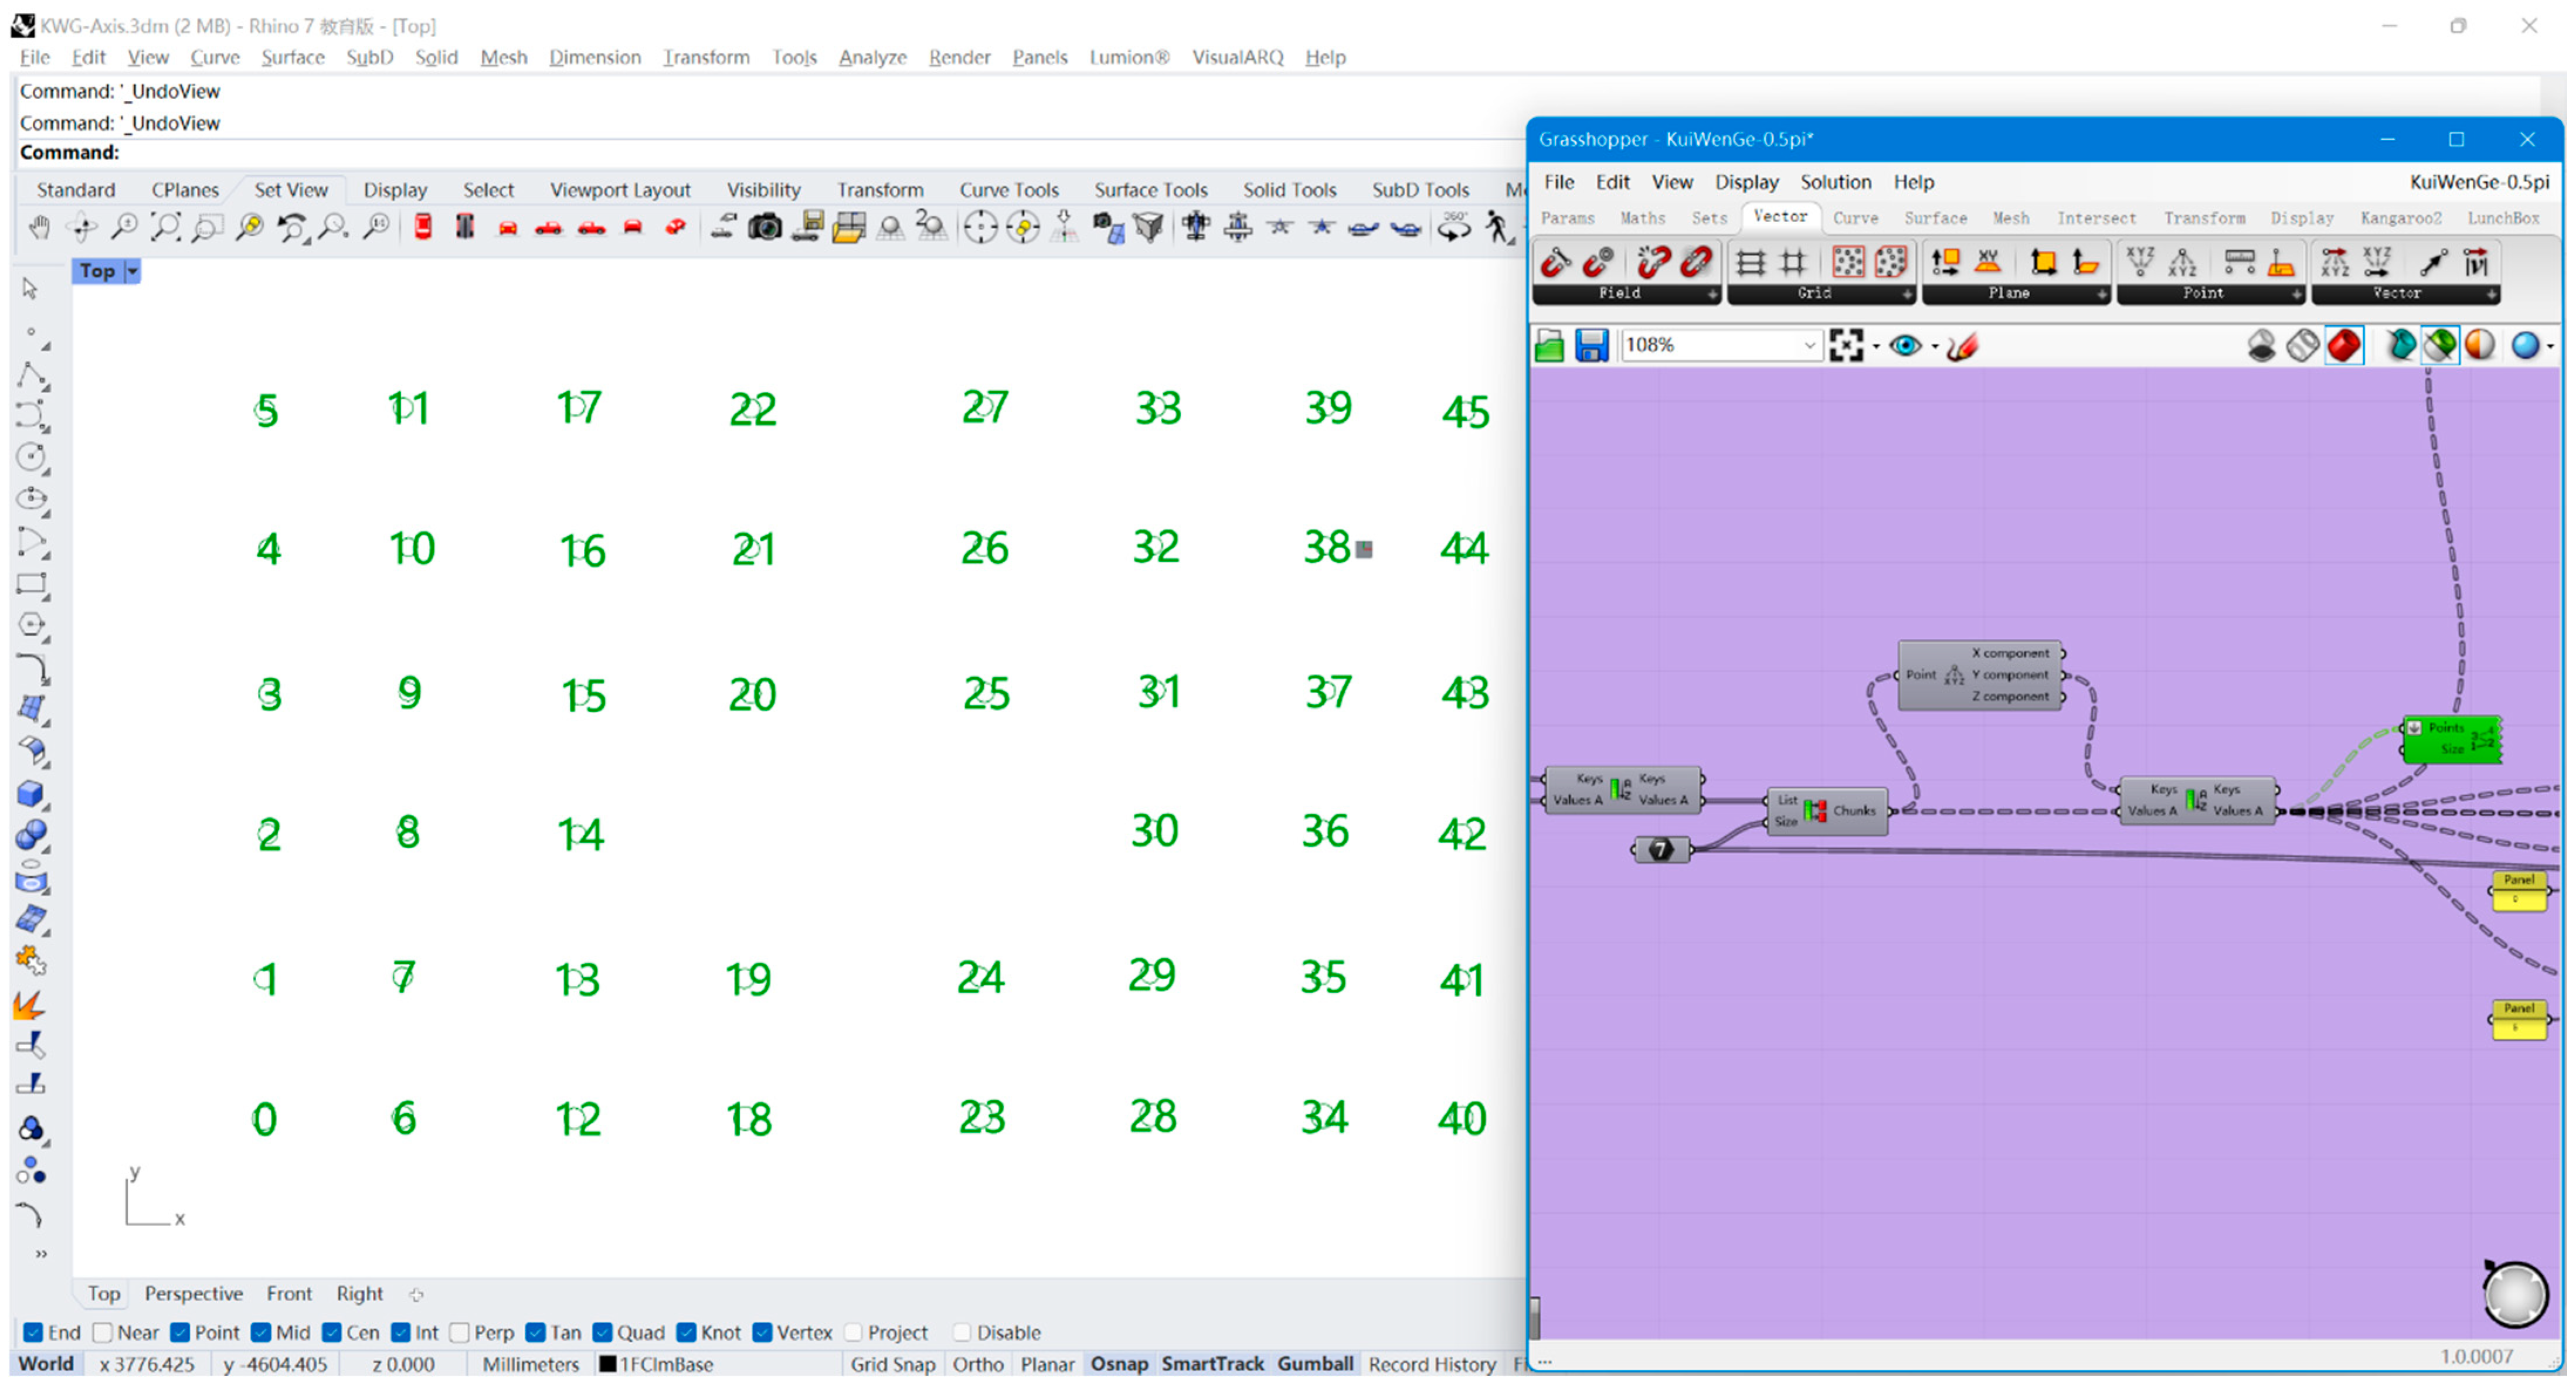Select the Grasshopper sketch pencil tool
Screen dimensions: 2576x1390
(1961, 346)
